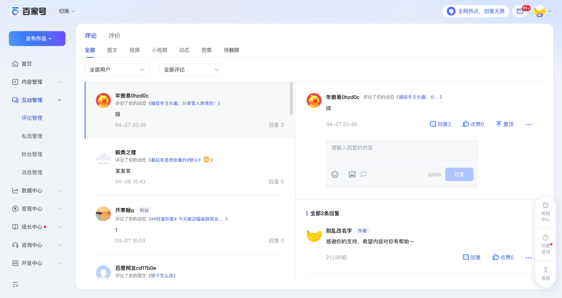Click the 百家号 logo
The width and height of the screenshot is (562, 298).
tap(28, 12)
